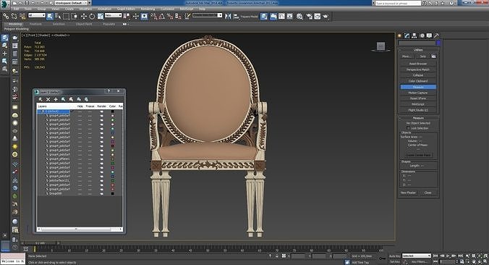The width and height of the screenshot is (489, 265).
Task: Toggle Spinner Snap
Action: (x=178, y=16)
